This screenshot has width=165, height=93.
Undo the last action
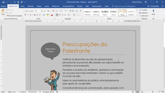(7, 2)
